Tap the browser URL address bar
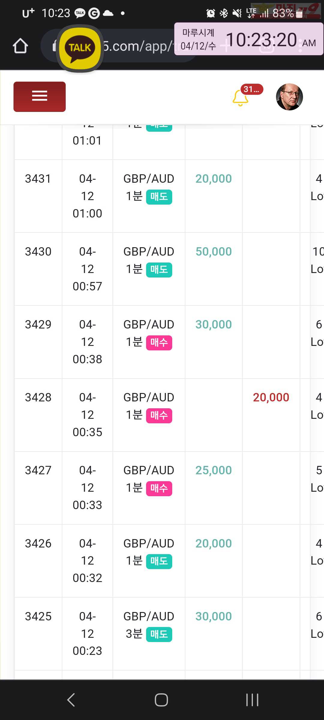The image size is (324, 720). [120, 46]
